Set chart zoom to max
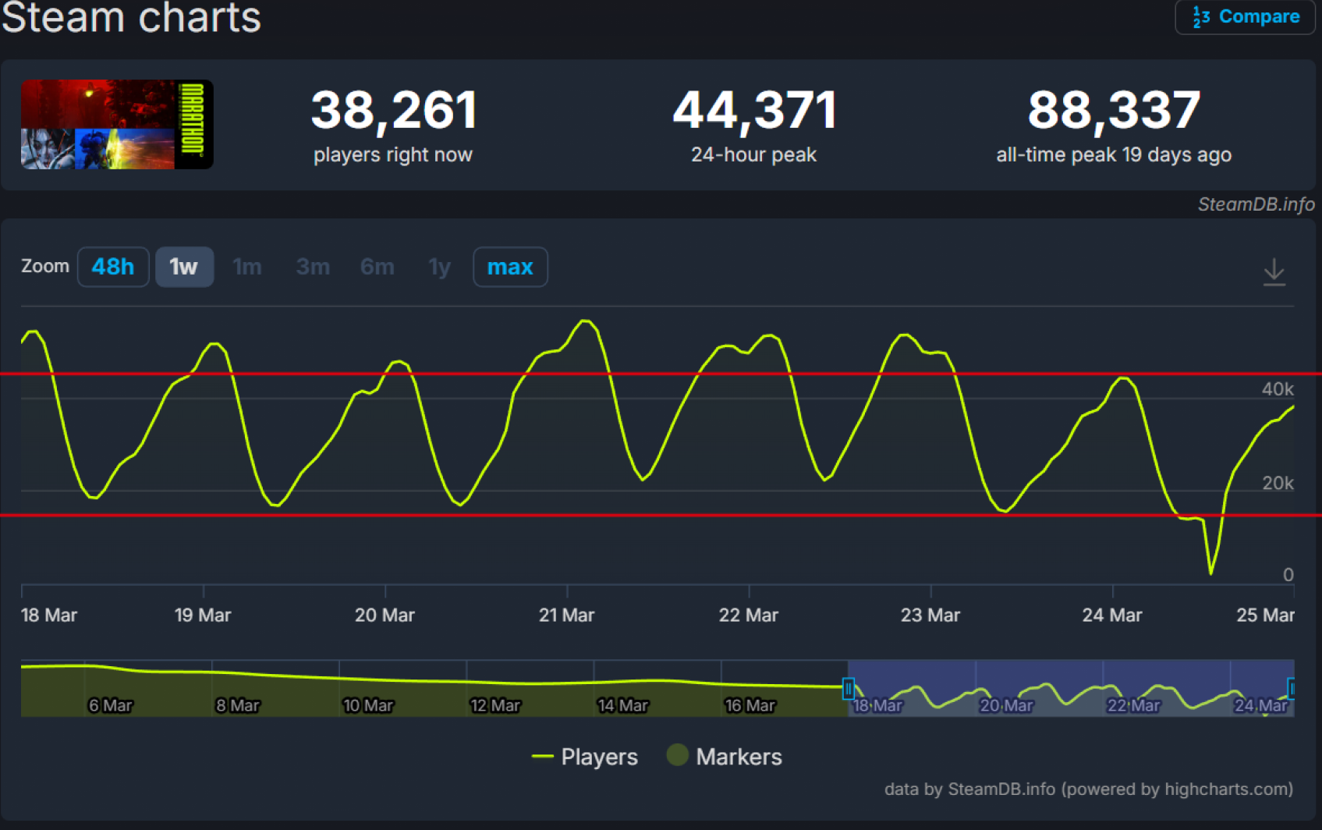The width and height of the screenshot is (1322, 830). click(510, 267)
